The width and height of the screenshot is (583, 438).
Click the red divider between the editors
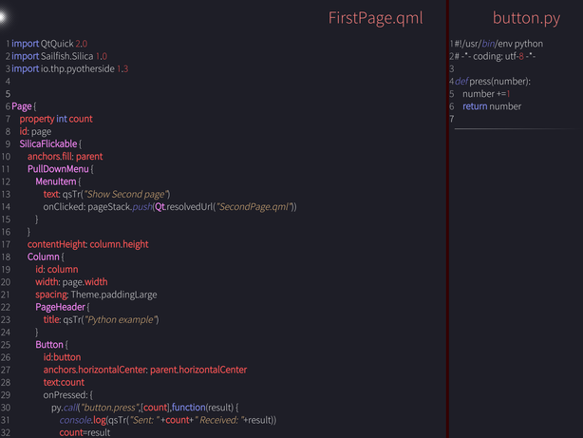[447, 219]
